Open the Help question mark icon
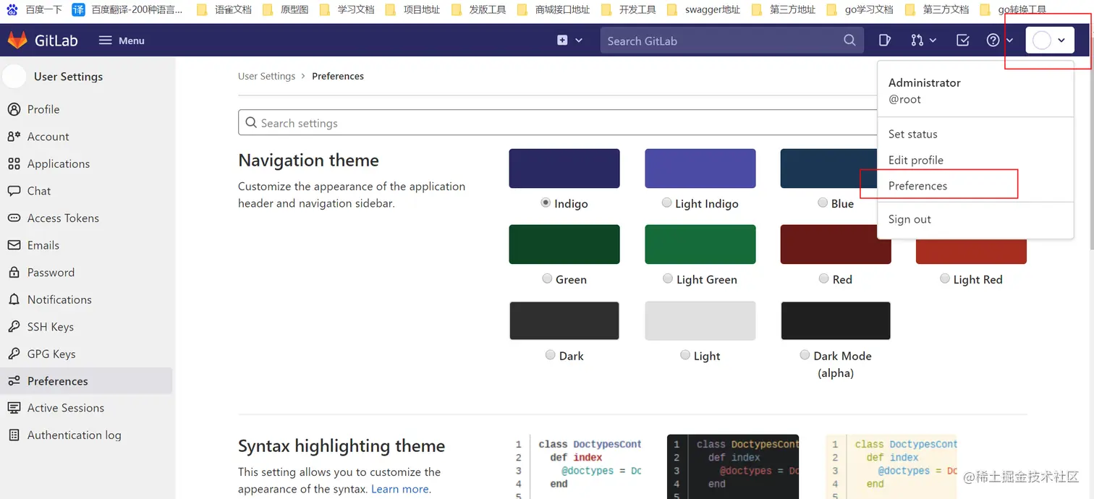 click(x=993, y=40)
